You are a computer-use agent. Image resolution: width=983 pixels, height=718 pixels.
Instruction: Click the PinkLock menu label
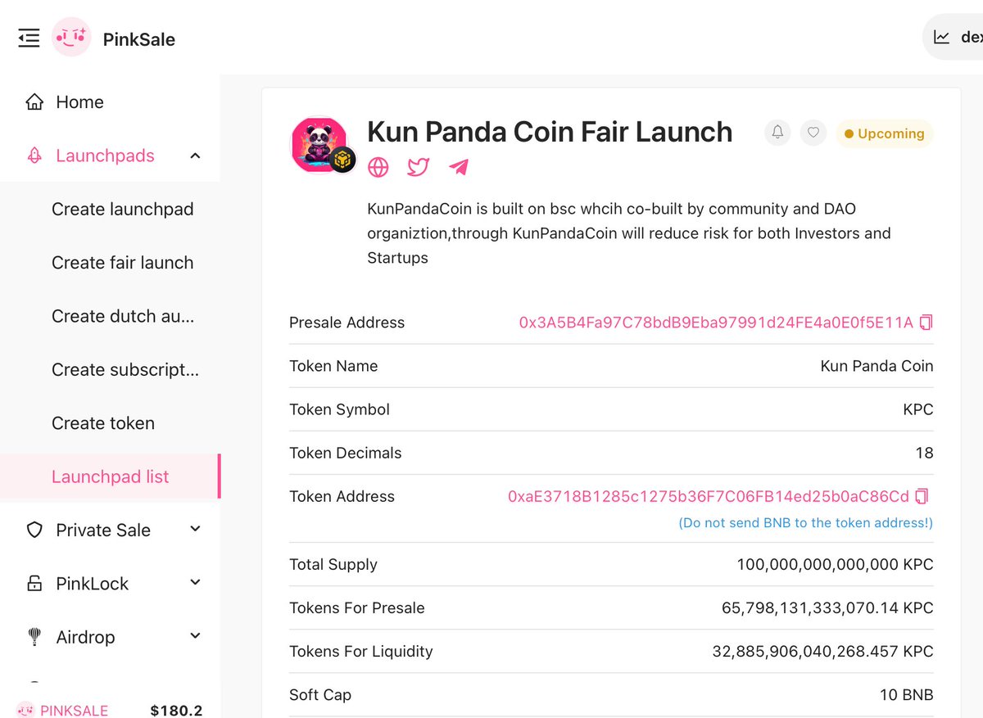point(93,584)
